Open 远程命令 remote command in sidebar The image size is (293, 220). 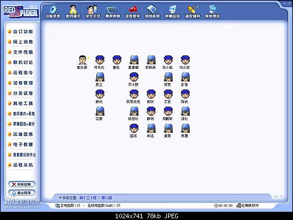tap(20, 72)
